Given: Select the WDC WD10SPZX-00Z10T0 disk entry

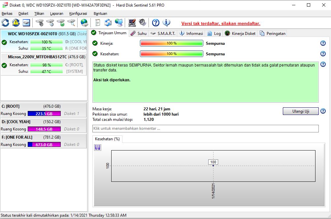Looking at the screenshot, I should 44,41.
